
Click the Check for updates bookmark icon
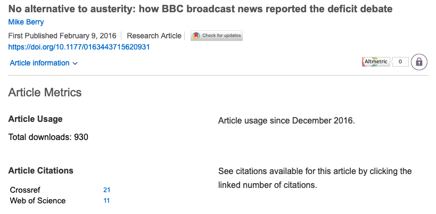pyautogui.click(x=196, y=36)
